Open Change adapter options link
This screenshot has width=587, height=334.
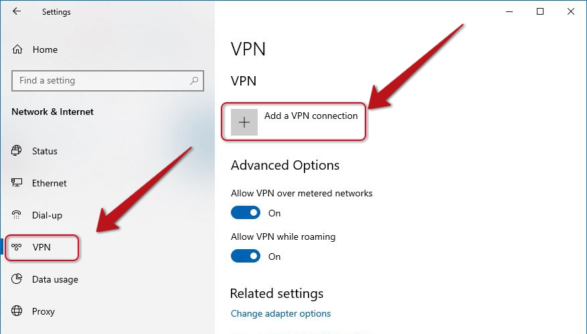[x=280, y=313]
